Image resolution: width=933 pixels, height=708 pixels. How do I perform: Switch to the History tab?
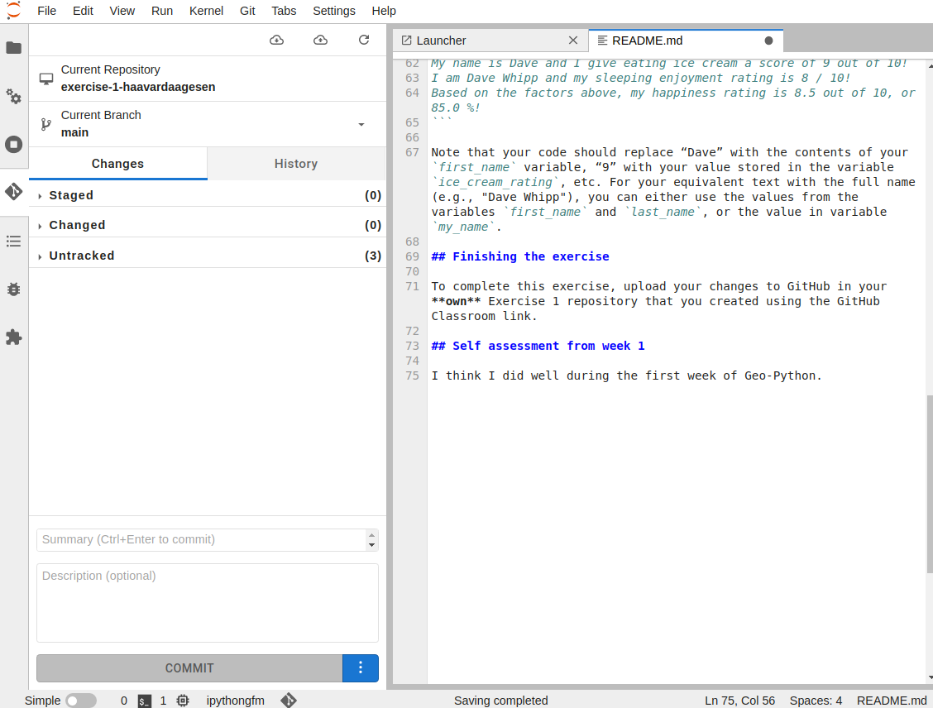click(x=296, y=164)
